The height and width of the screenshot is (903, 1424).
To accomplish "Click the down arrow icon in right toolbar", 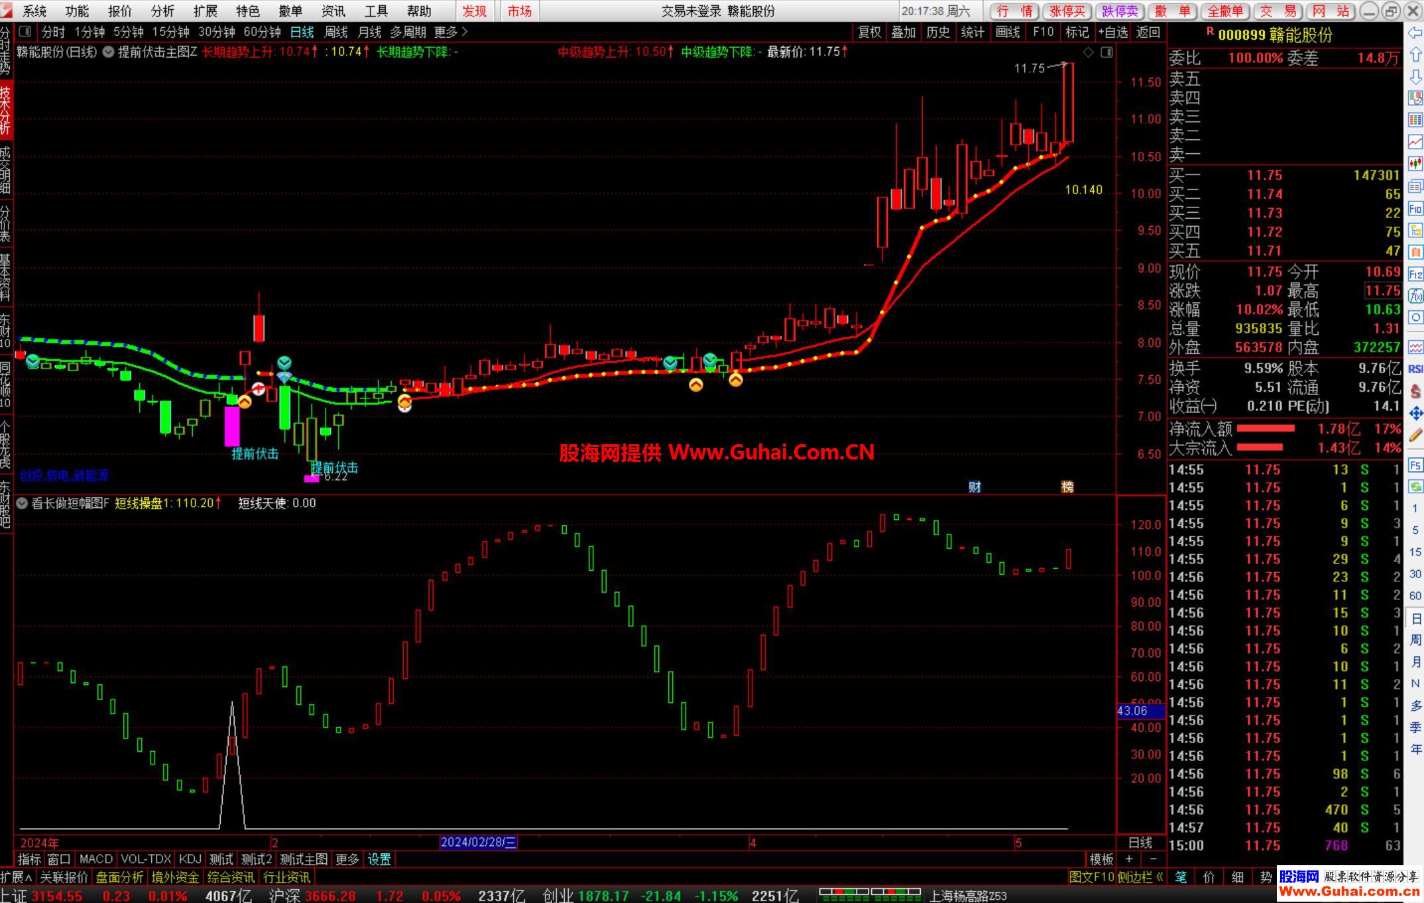I will tap(1415, 77).
